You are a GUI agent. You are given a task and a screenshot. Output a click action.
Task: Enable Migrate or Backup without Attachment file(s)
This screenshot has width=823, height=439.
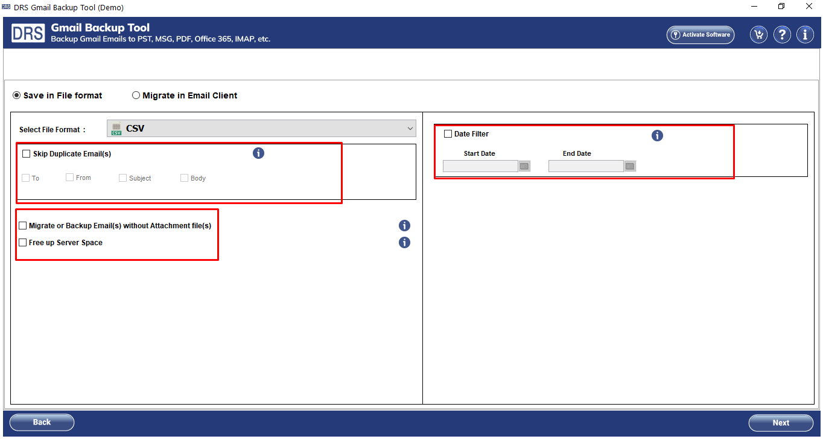[x=23, y=226]
